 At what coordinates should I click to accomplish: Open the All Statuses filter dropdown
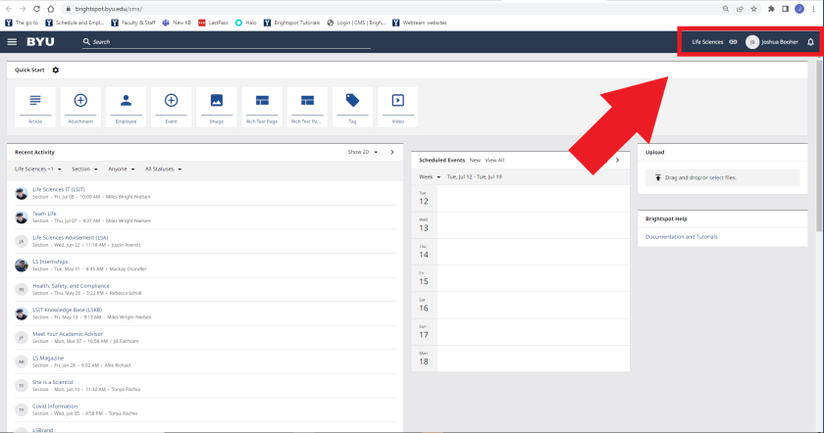point(163,168)
